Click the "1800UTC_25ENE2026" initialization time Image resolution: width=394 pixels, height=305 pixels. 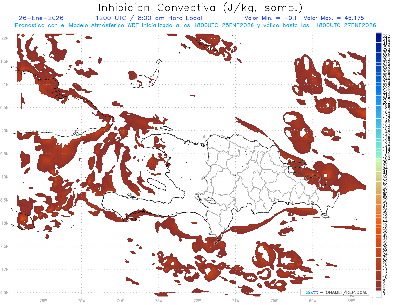point(224,25)
